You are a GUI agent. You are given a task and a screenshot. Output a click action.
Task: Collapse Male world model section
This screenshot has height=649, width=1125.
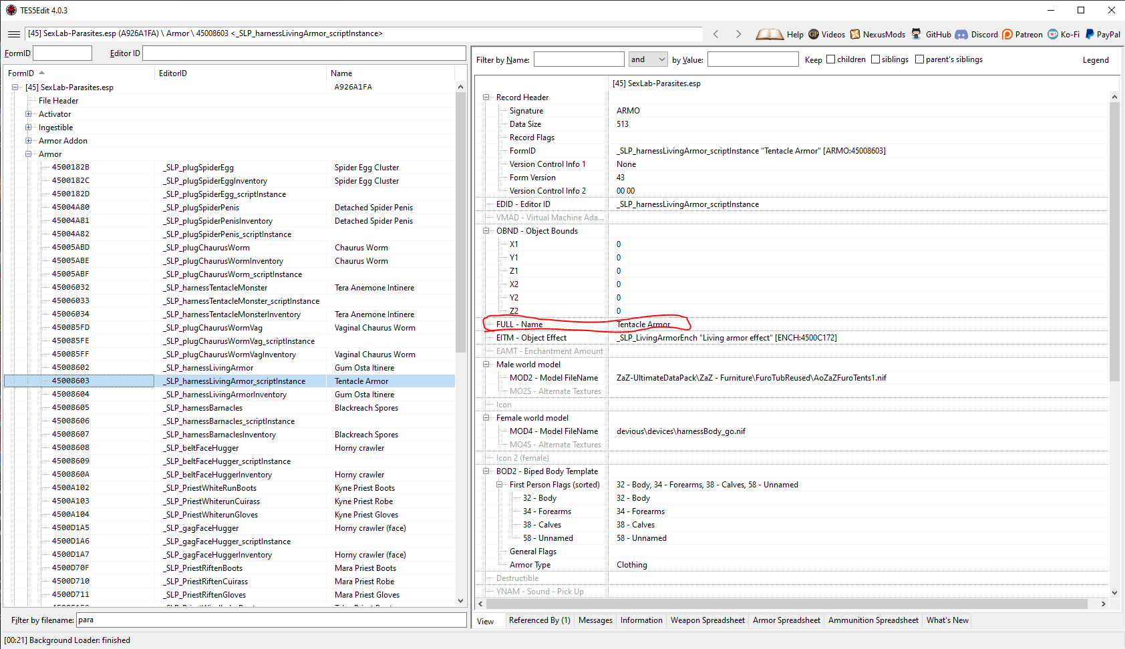(486, 365)
